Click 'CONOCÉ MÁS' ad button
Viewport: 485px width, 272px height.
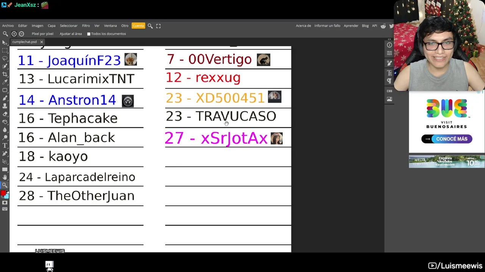(447, 139)
